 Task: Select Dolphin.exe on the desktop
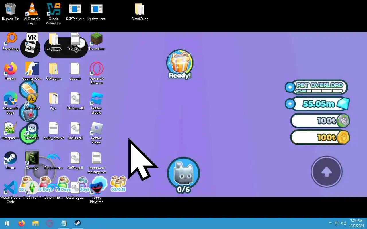pos(54,161)
